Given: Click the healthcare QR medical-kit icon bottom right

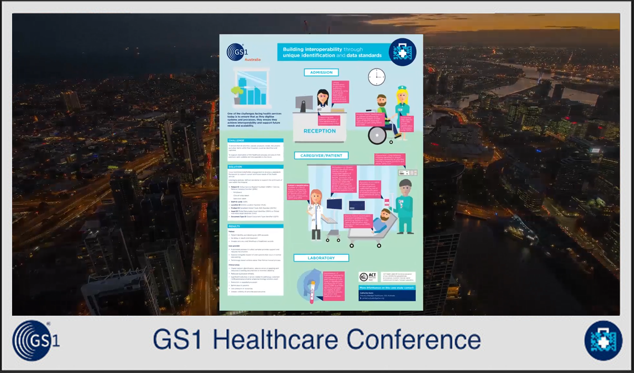Looking at the screenshot, I should (x=603, y=341).
